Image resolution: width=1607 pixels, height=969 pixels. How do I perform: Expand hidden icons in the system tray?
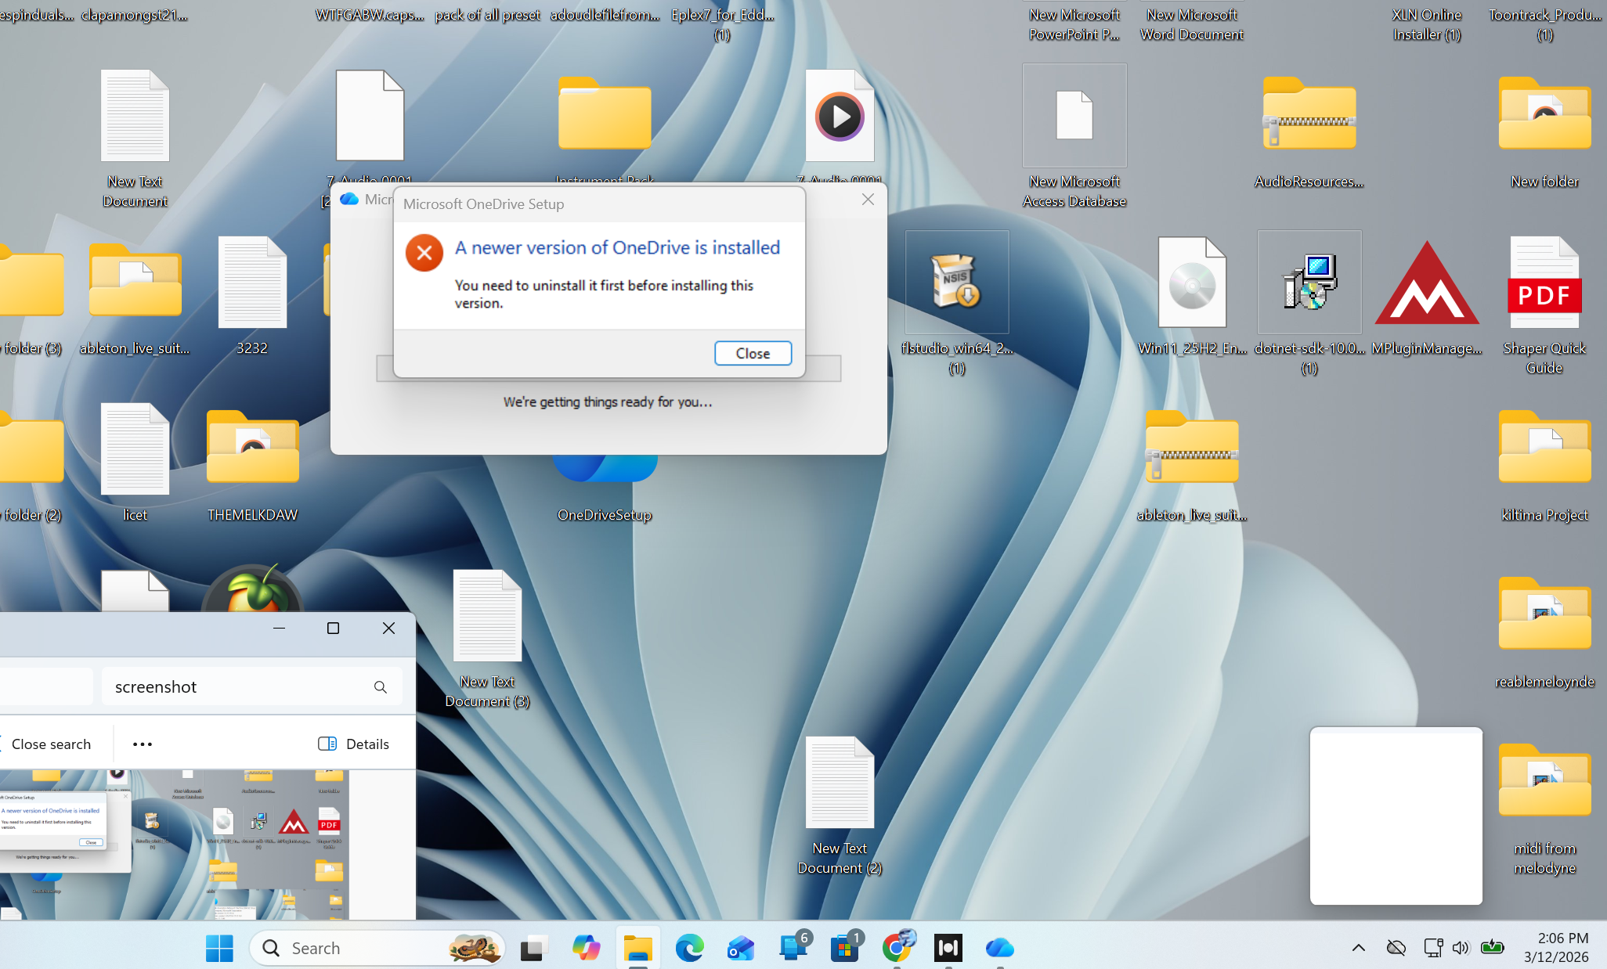[x=1360, y=948]
